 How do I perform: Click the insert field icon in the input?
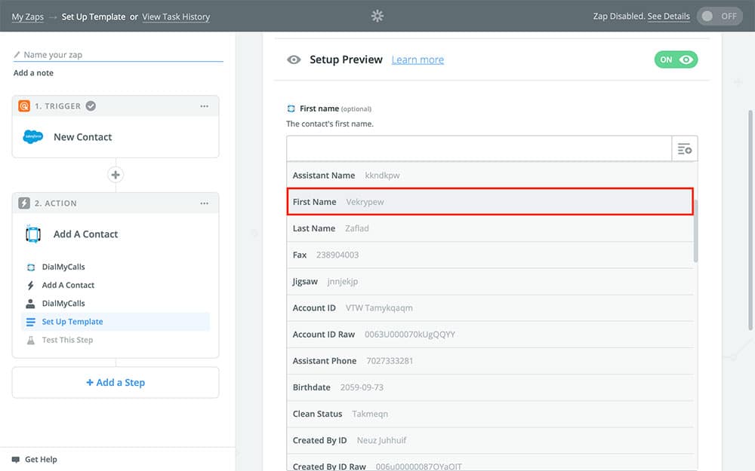[685, 149]
